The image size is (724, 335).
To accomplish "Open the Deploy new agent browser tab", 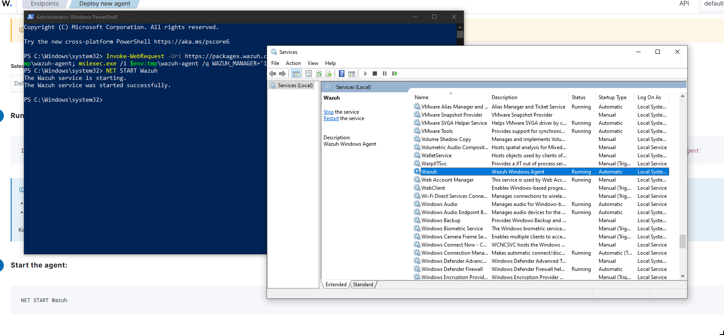I will point(104,4).
